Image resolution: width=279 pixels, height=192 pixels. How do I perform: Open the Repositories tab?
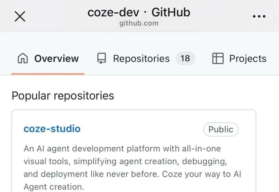tap(146, 58)
